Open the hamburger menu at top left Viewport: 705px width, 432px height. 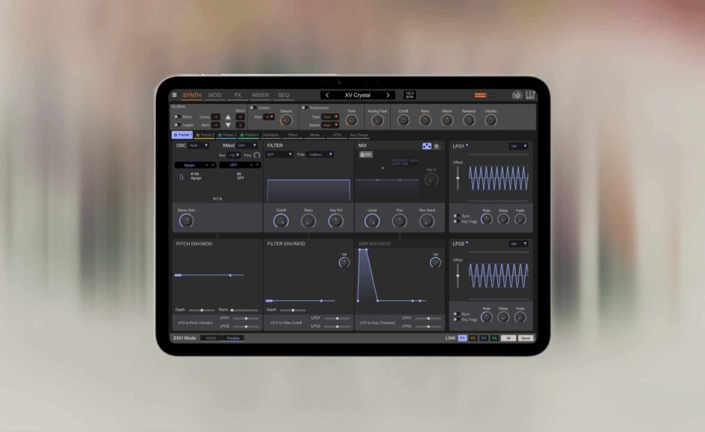[176, 95]
